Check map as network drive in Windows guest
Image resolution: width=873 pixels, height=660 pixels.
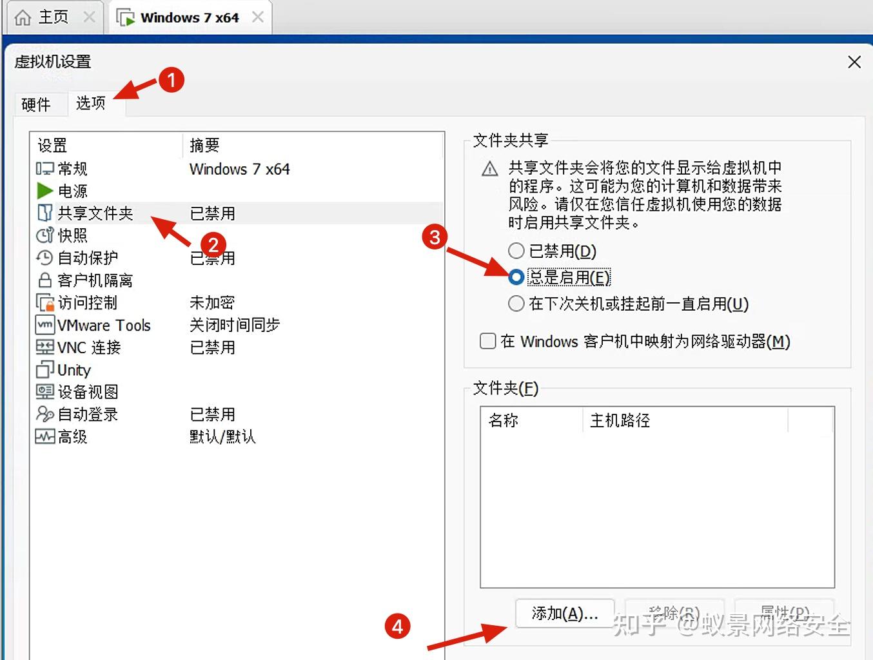point(487,341)
